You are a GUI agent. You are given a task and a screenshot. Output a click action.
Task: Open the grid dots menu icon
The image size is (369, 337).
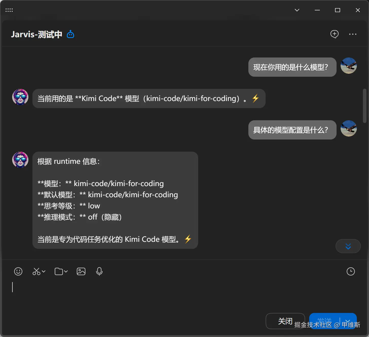click(x=9, y=10)
